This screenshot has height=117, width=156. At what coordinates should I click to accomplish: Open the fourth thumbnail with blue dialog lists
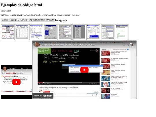51,32
